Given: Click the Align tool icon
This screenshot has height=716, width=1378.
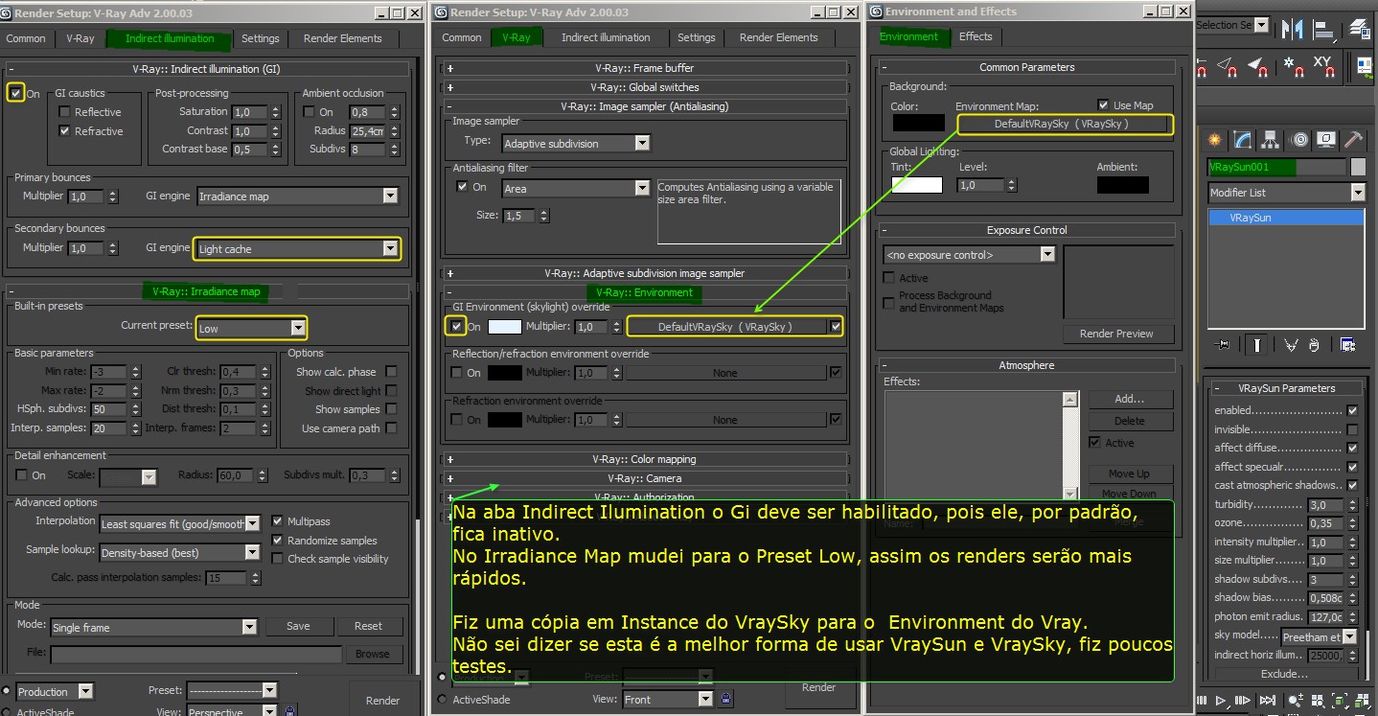Looking at the screenshot, I should (1324, 29).
